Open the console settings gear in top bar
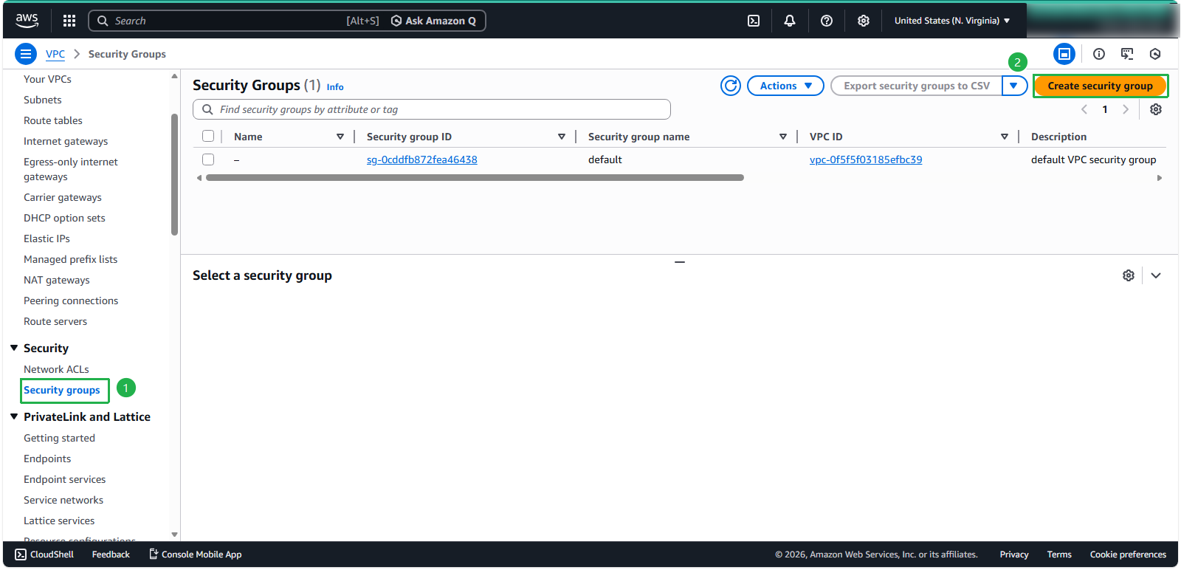1181x570 pixels. coord(864,21)
